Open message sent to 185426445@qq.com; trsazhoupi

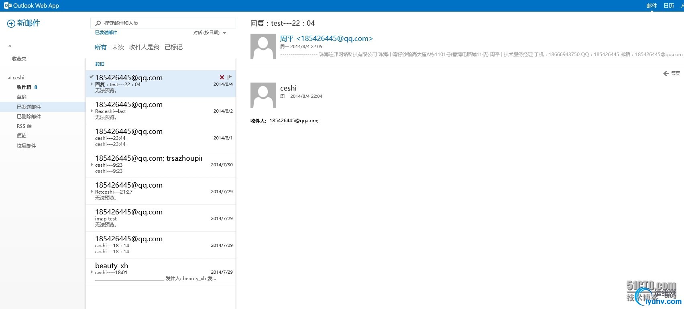click(161, 164)
